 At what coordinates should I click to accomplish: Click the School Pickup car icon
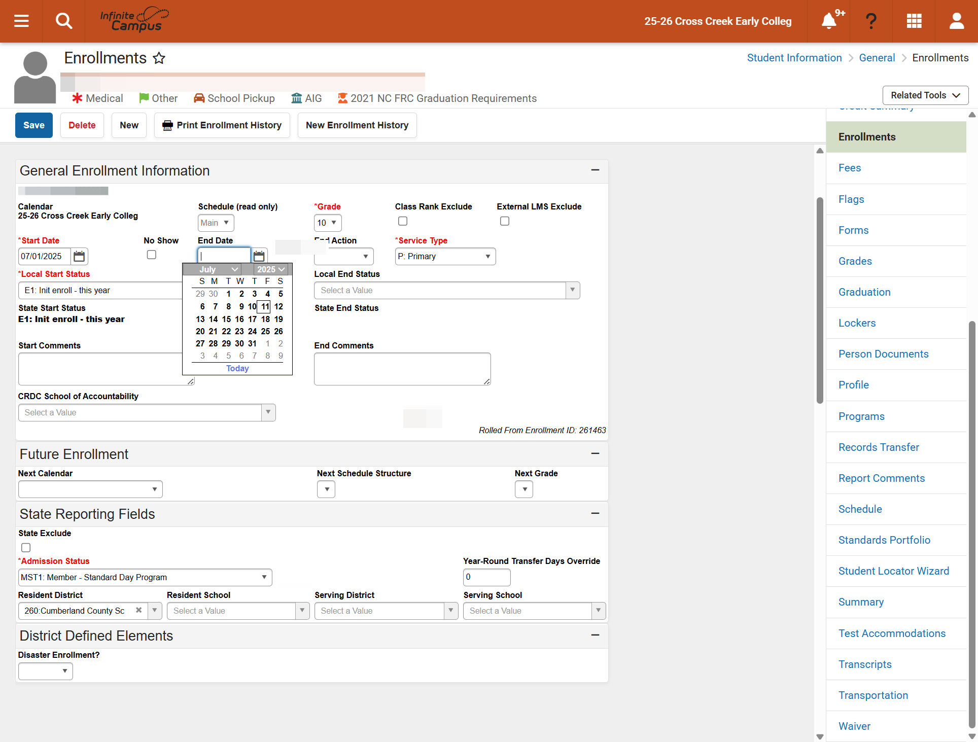(199, 98)
